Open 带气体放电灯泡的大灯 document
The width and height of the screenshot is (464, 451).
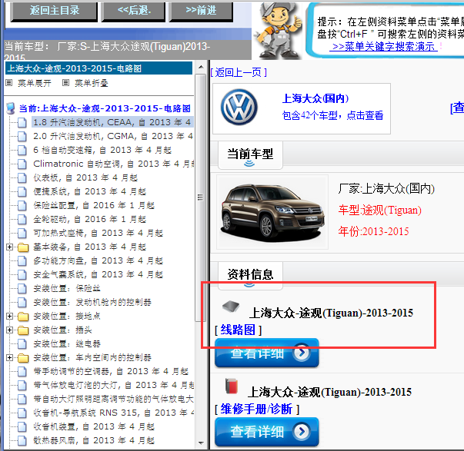pos(114,386)
